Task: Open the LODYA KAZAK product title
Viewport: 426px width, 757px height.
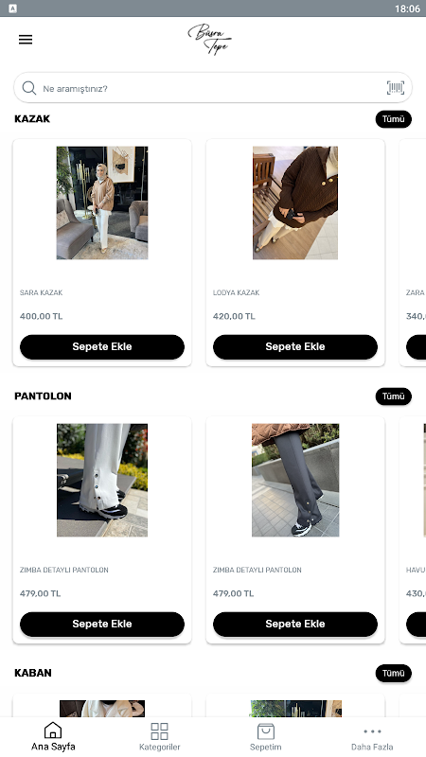Action: [236, 292]
